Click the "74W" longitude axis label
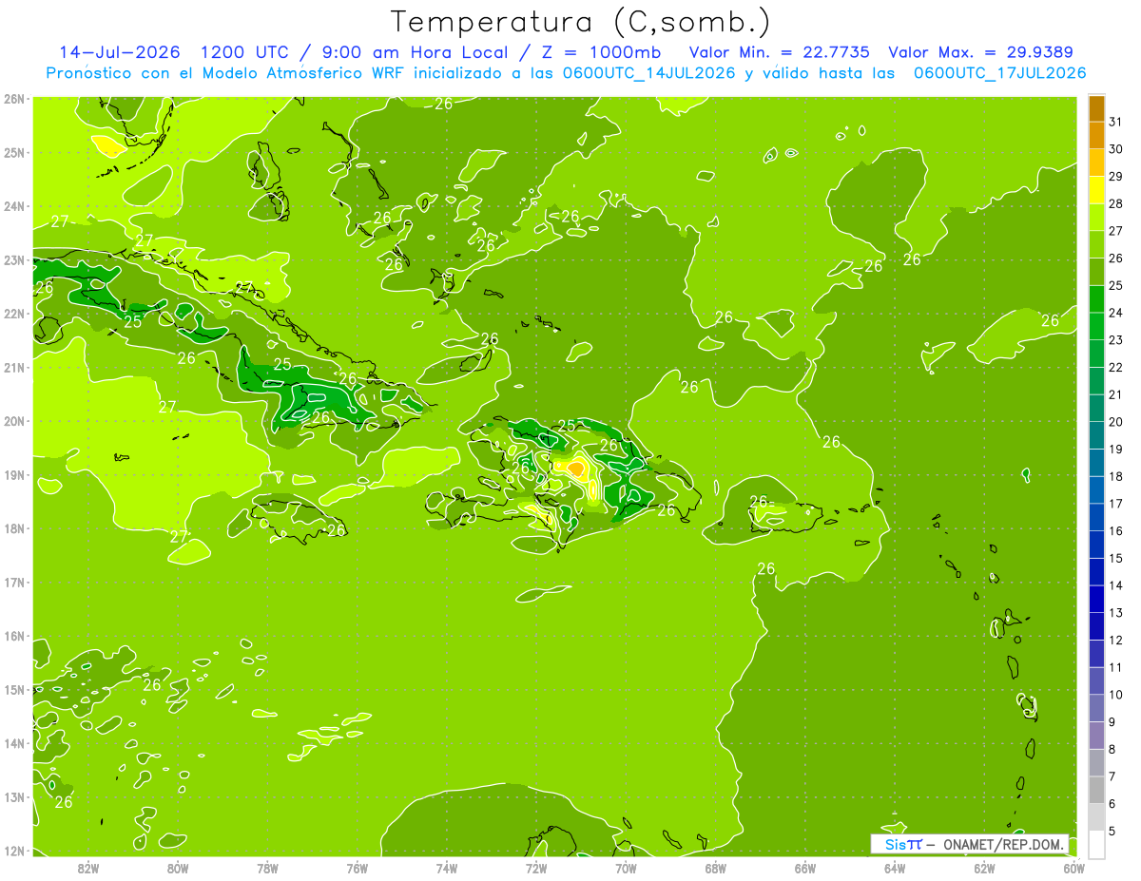This screenshot has height=881, width=1141. click(x=447, y=868)
